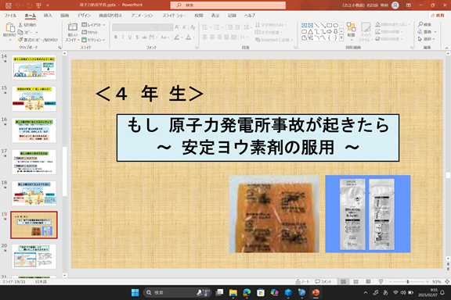Image resolution: width=451 pixels, height=300 pixels.
Task: Select slide 20 thumbnail
Action: pos(34,257)
